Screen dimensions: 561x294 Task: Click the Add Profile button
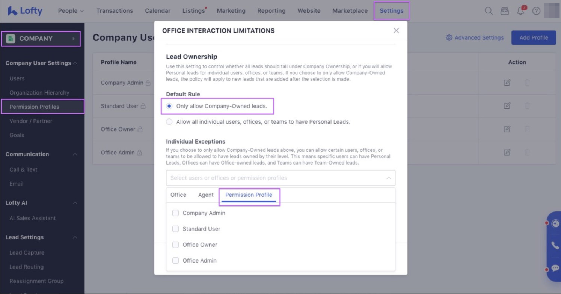pyautogui.click(x=533, y=37)
